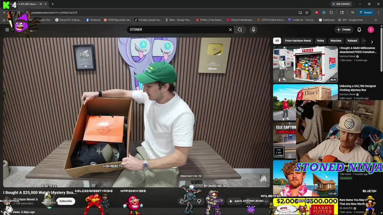The width and height of the screenshot is (383, 215).
Task: Open the account avatar menu
Action: pyautogui.click(x=371, y=30)
